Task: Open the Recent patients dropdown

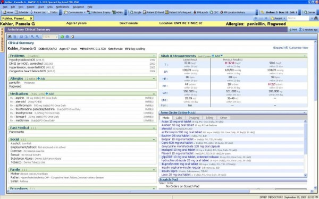Action: [278, 18]
